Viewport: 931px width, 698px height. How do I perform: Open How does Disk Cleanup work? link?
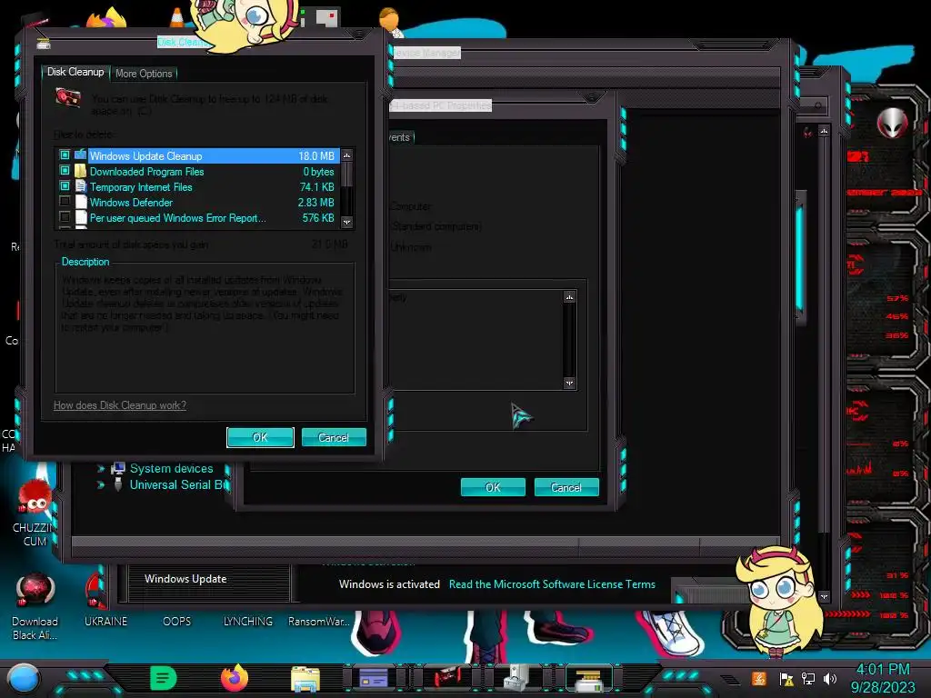(120, 405)
